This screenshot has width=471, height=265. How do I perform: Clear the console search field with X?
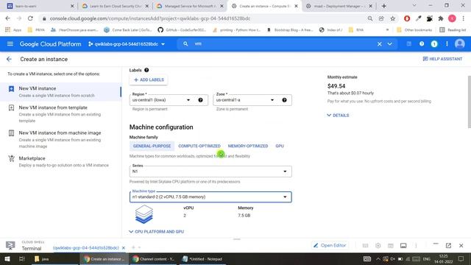[380, 44]
